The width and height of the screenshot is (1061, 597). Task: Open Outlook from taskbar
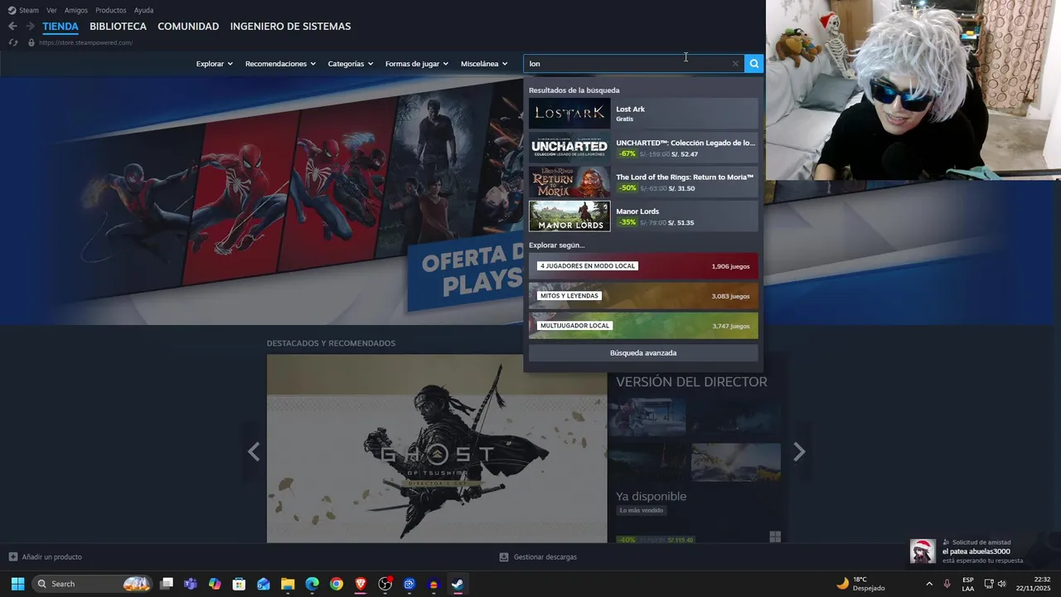264,584
